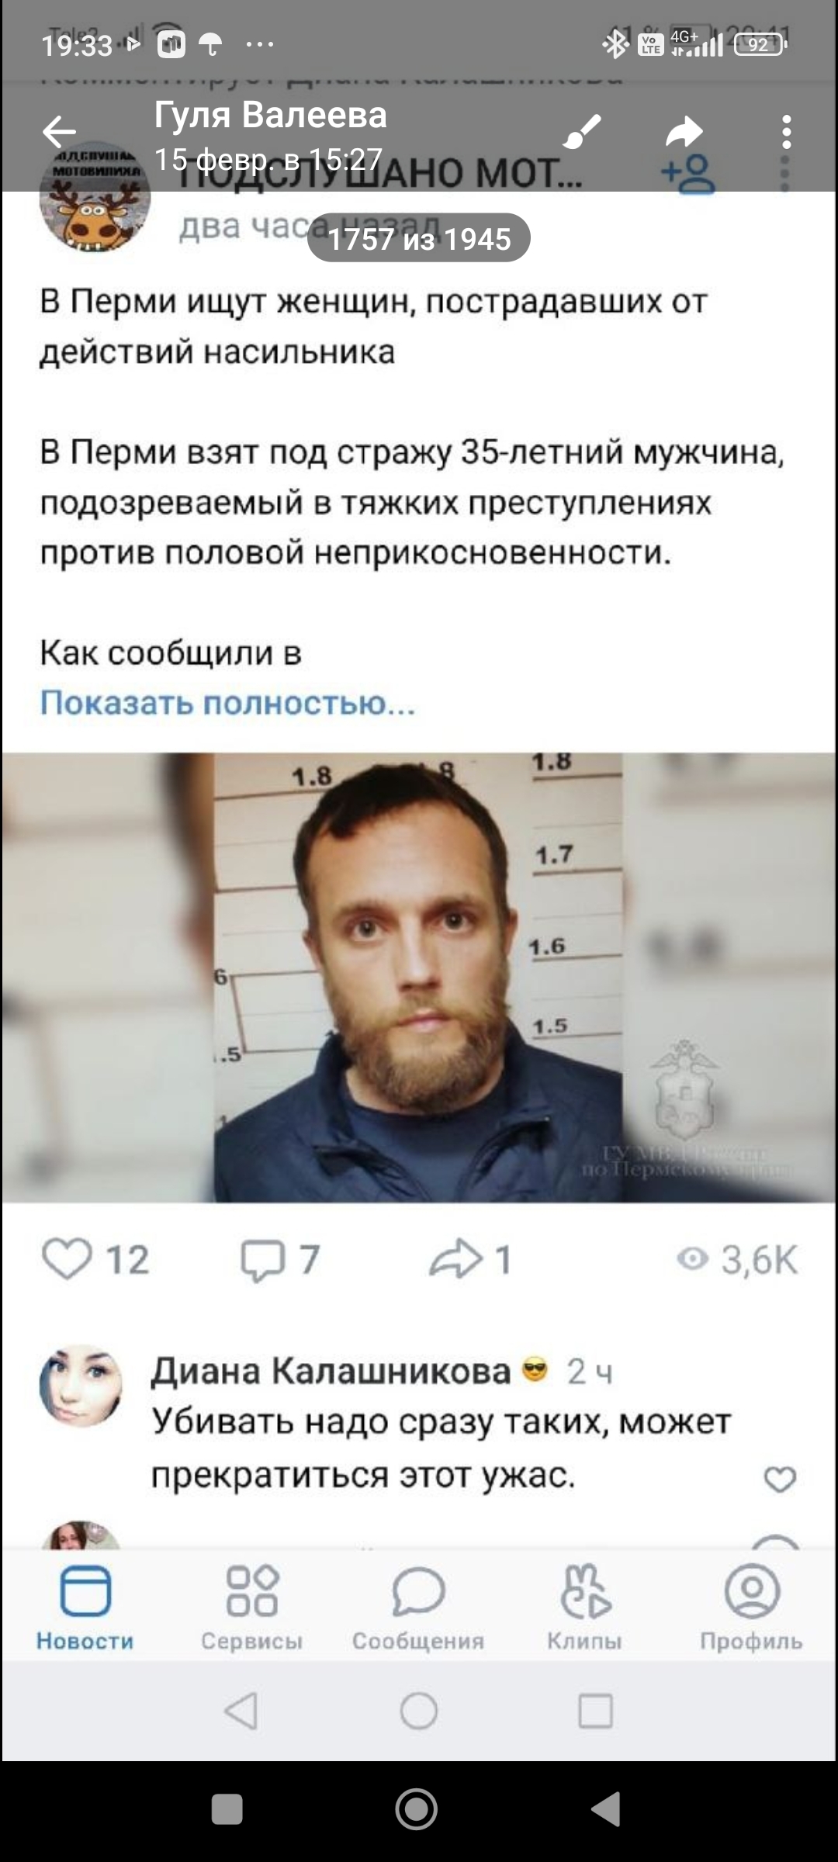The width and height of the screenshot is (838, 1862).
Task: Share photo with forward arrow icon
Action: coord(684,132)
